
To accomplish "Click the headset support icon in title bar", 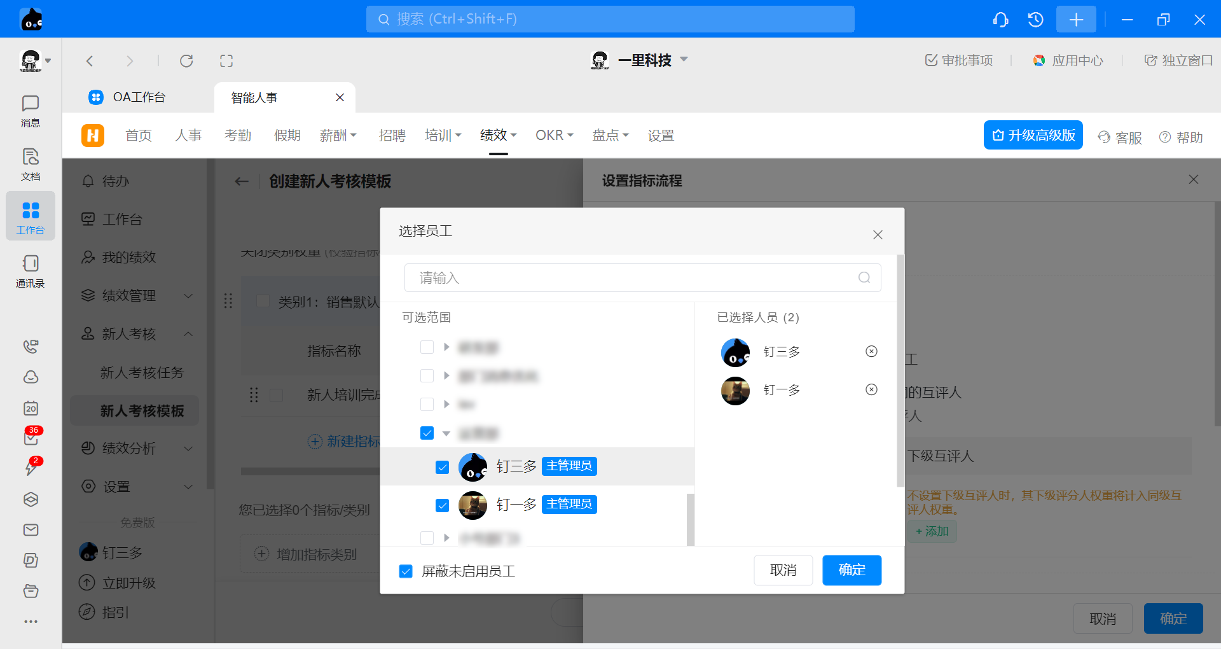I will (1000, 20).
